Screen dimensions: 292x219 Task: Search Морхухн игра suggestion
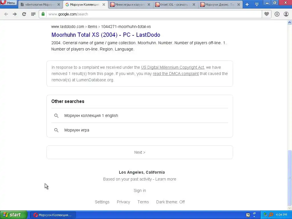tap(140, 130)
